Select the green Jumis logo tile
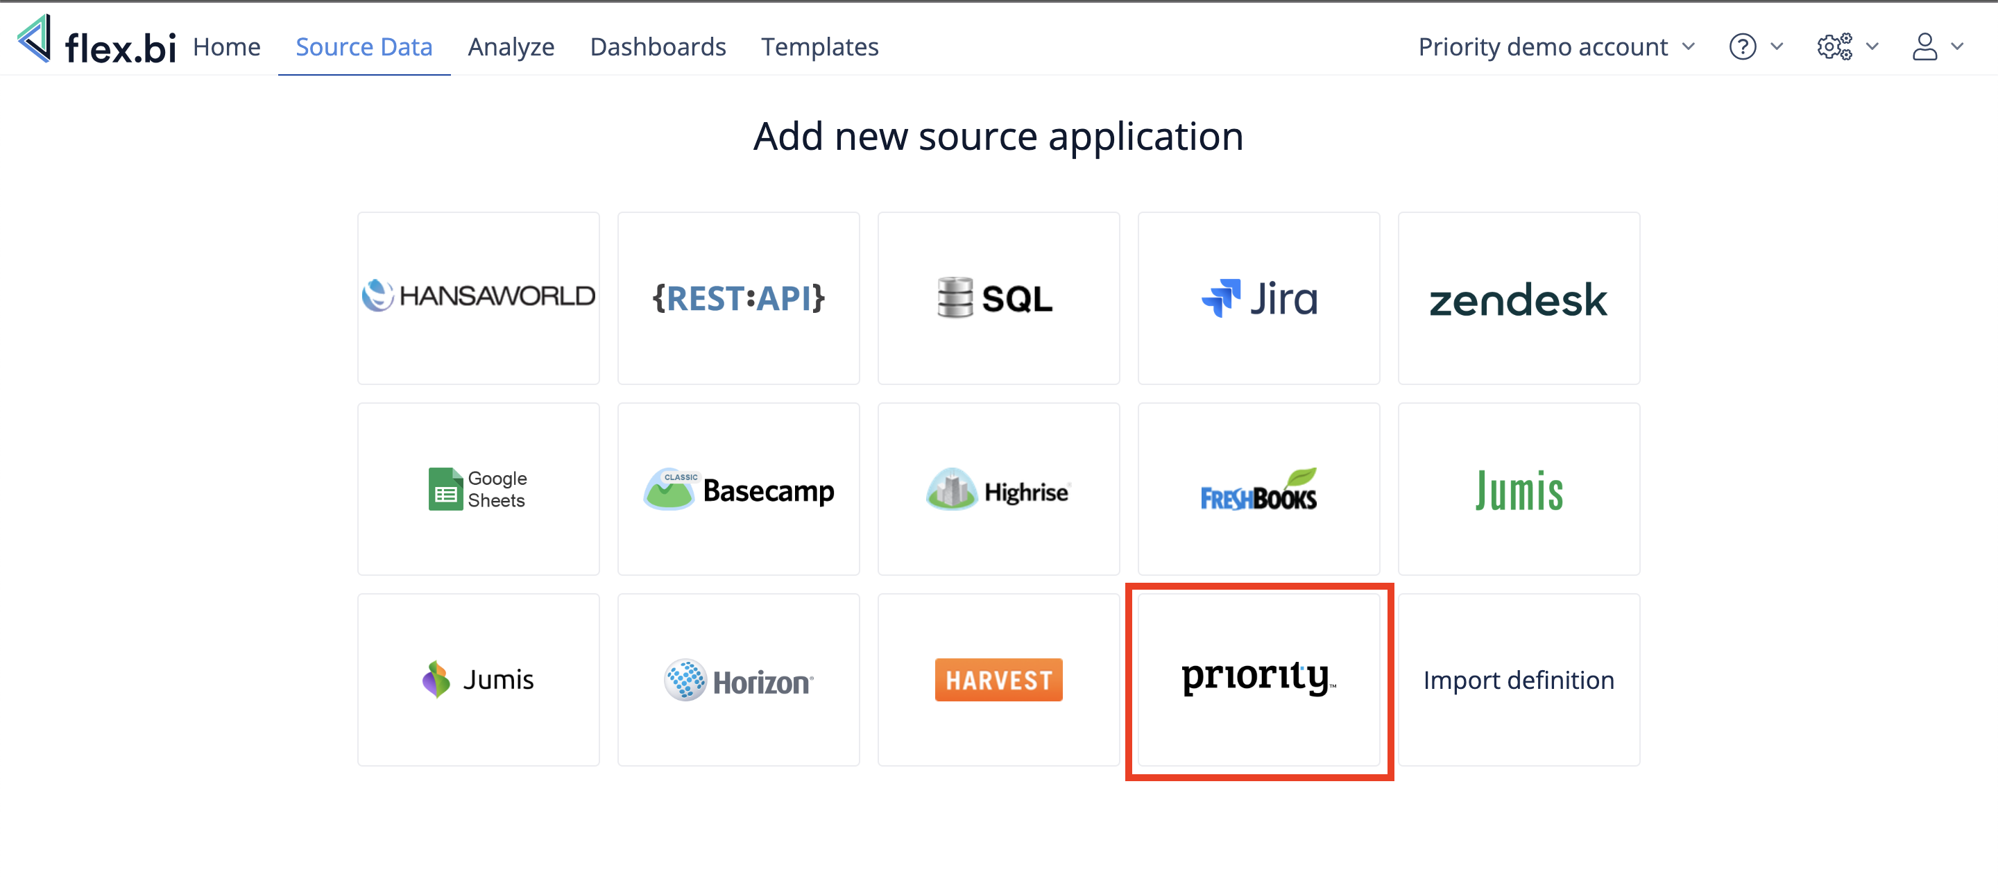Image resolution: width=1998 pixels, height=888 pixels. (x=1518, y=488)
